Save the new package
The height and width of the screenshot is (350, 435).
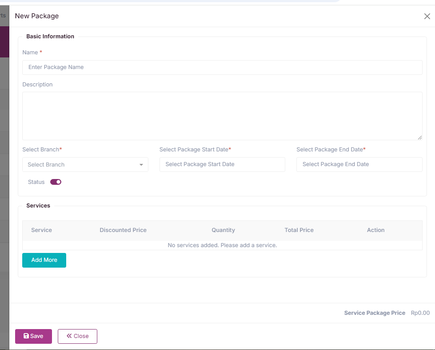[34, 336]
